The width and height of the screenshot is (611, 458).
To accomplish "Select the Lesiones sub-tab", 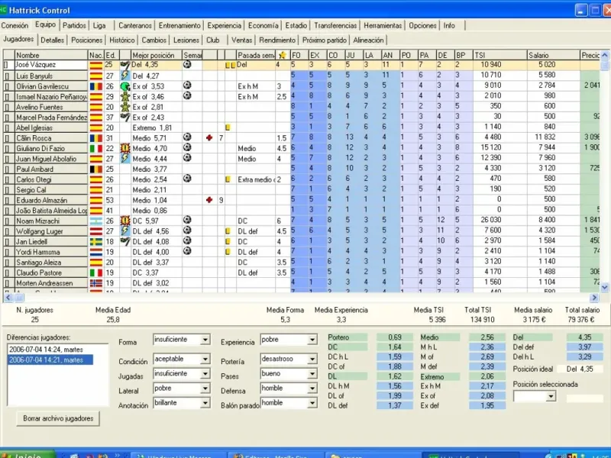I will click(x=186, y=40).
